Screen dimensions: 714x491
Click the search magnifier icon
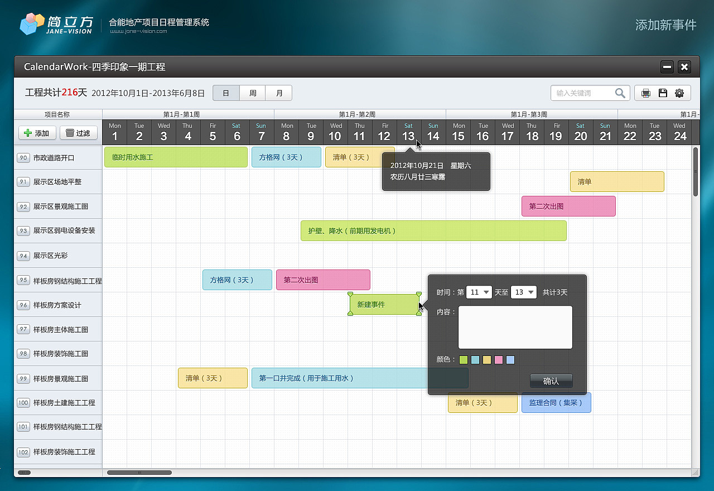[x=620, y=93]
